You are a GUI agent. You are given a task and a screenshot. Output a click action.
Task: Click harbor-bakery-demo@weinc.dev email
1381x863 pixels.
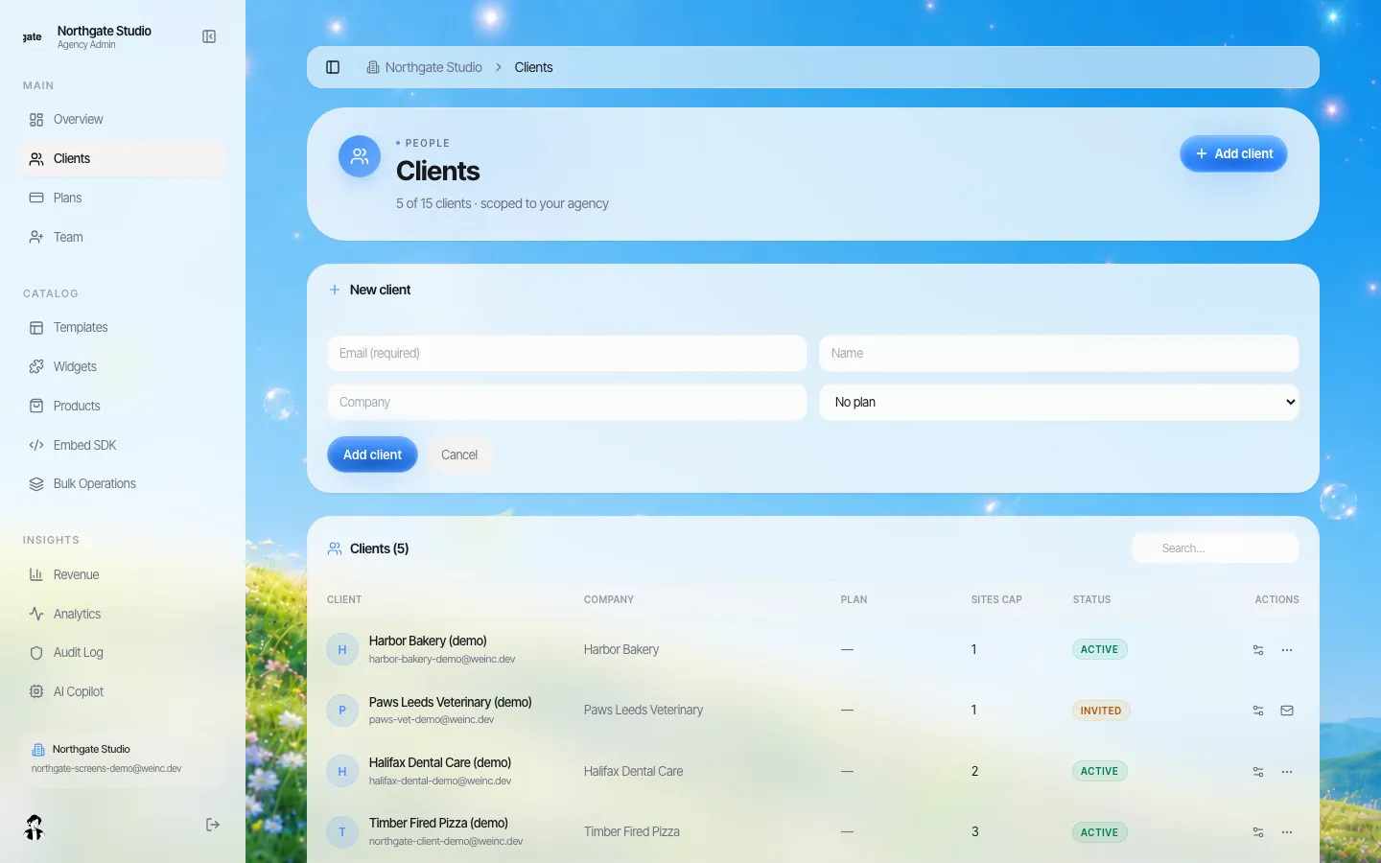click(x=442, y=659)
